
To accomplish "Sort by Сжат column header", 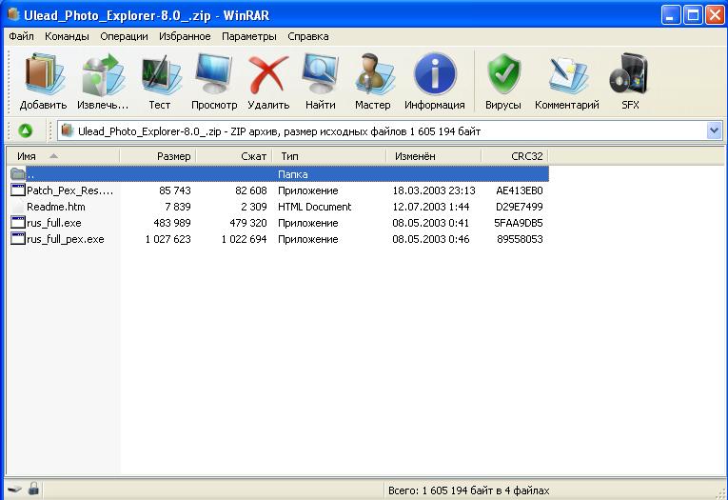I will pyautogui.click(x=234, y=156).
